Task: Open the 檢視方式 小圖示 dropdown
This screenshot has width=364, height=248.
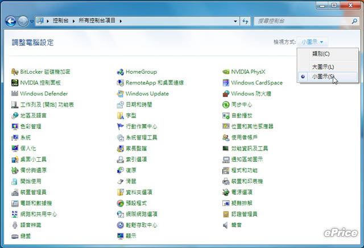Action: [x=312, y=42]
